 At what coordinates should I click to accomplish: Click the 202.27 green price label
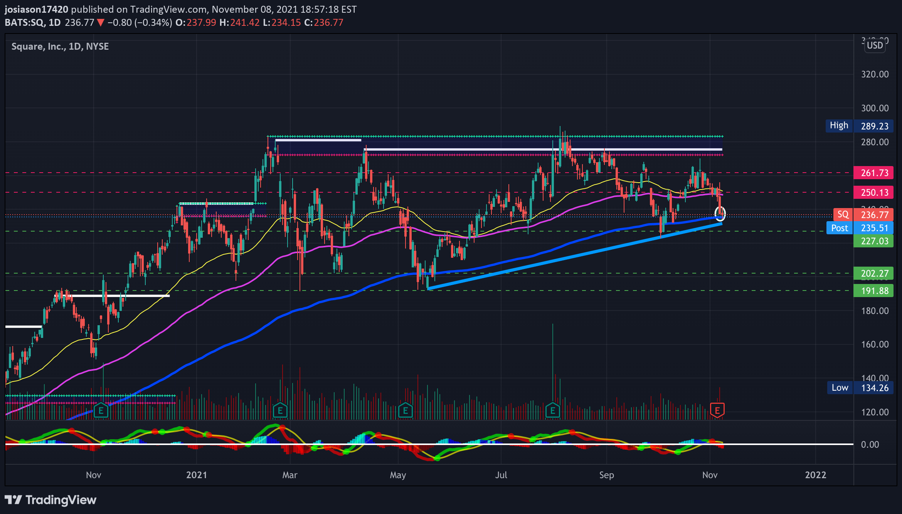(873, 273)
